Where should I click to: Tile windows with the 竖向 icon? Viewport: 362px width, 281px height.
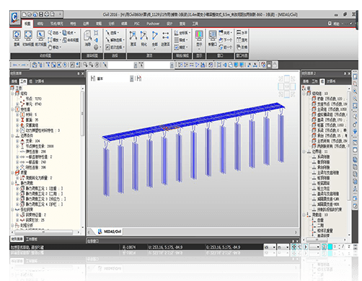(x=239, y=40)
